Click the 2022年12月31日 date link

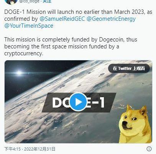pos(39,149)
